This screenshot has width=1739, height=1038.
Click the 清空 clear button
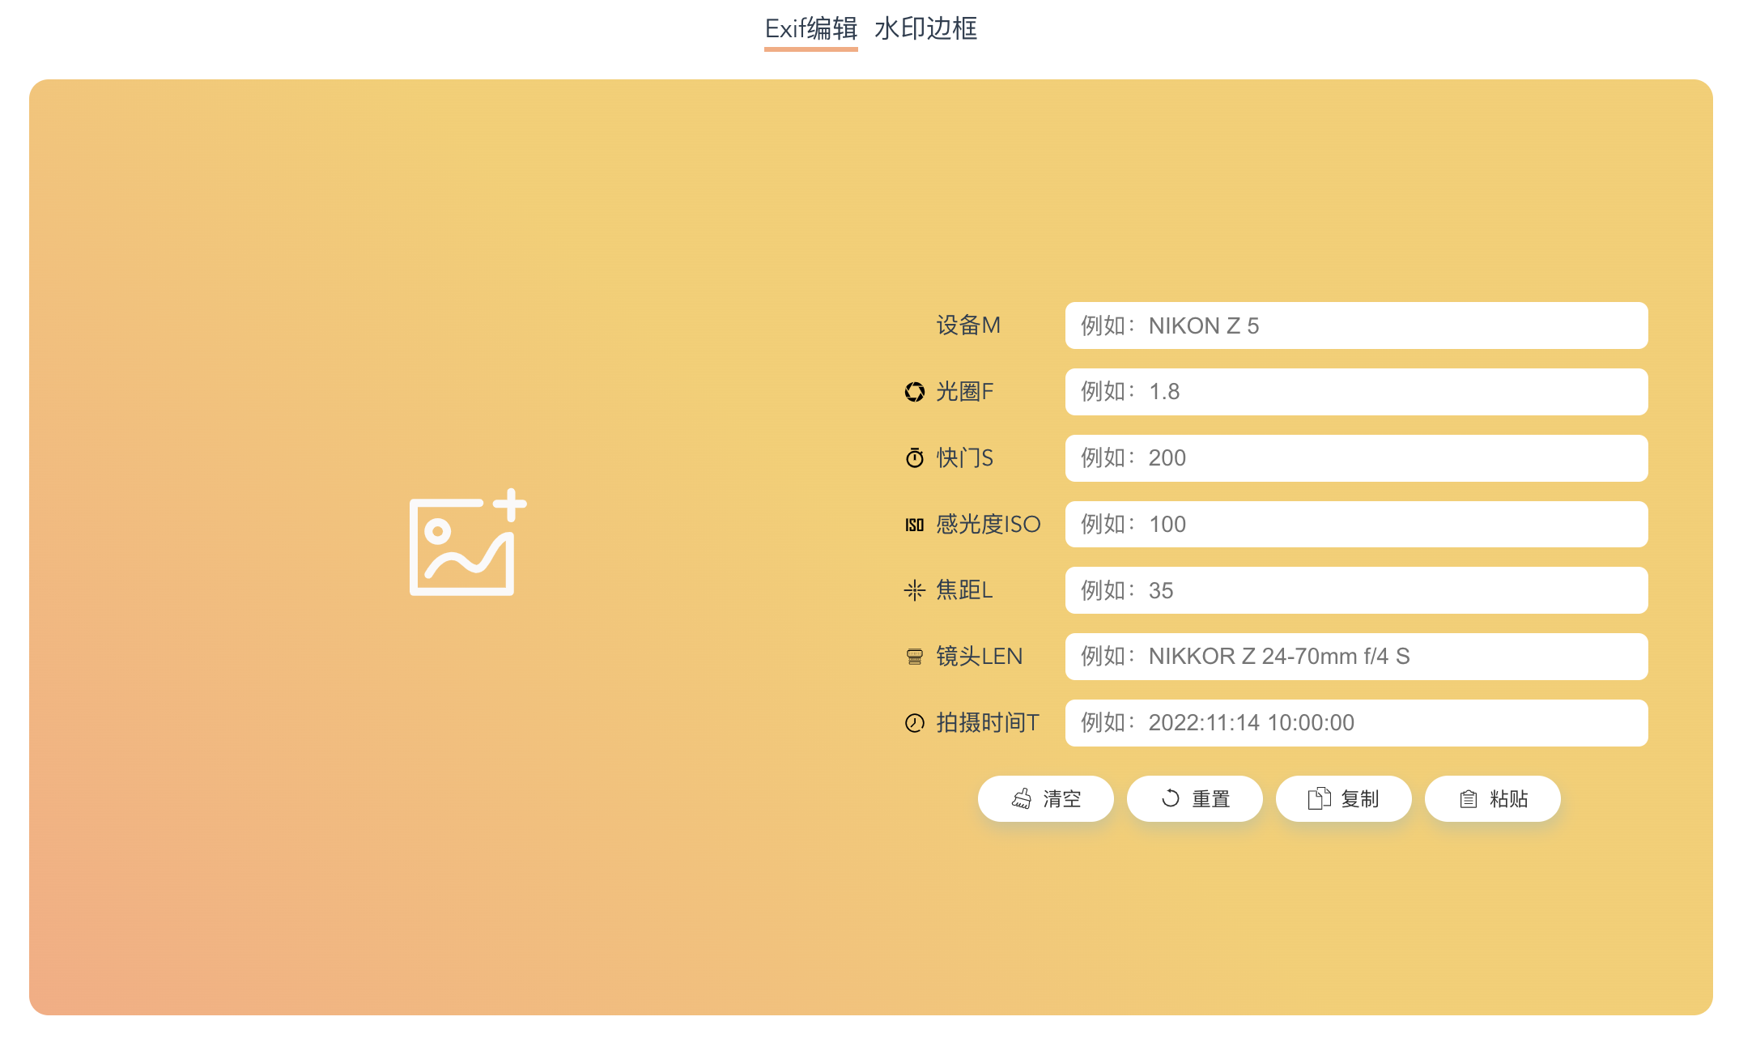point(1046,799)
